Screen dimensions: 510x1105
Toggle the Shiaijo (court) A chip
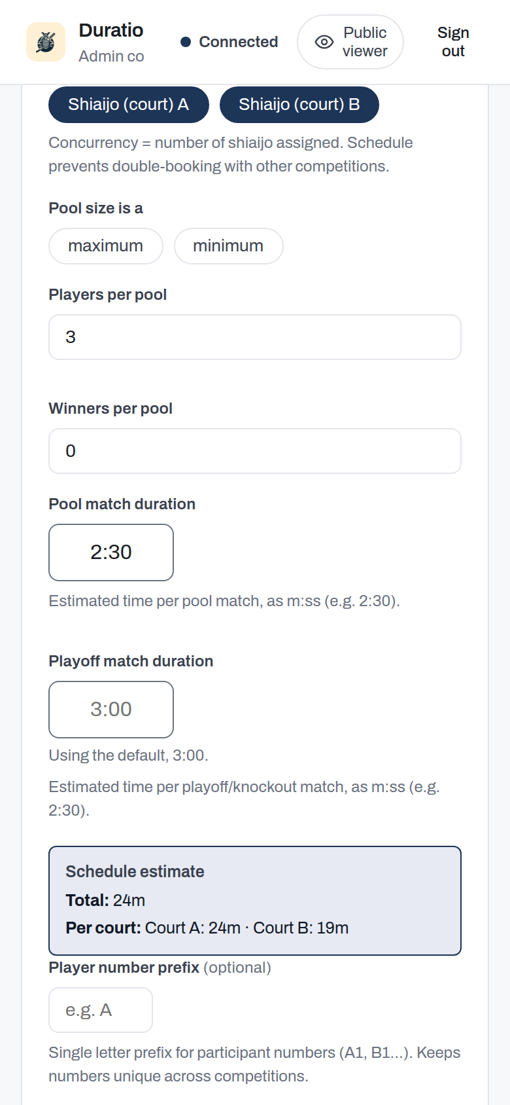(129, 105)
